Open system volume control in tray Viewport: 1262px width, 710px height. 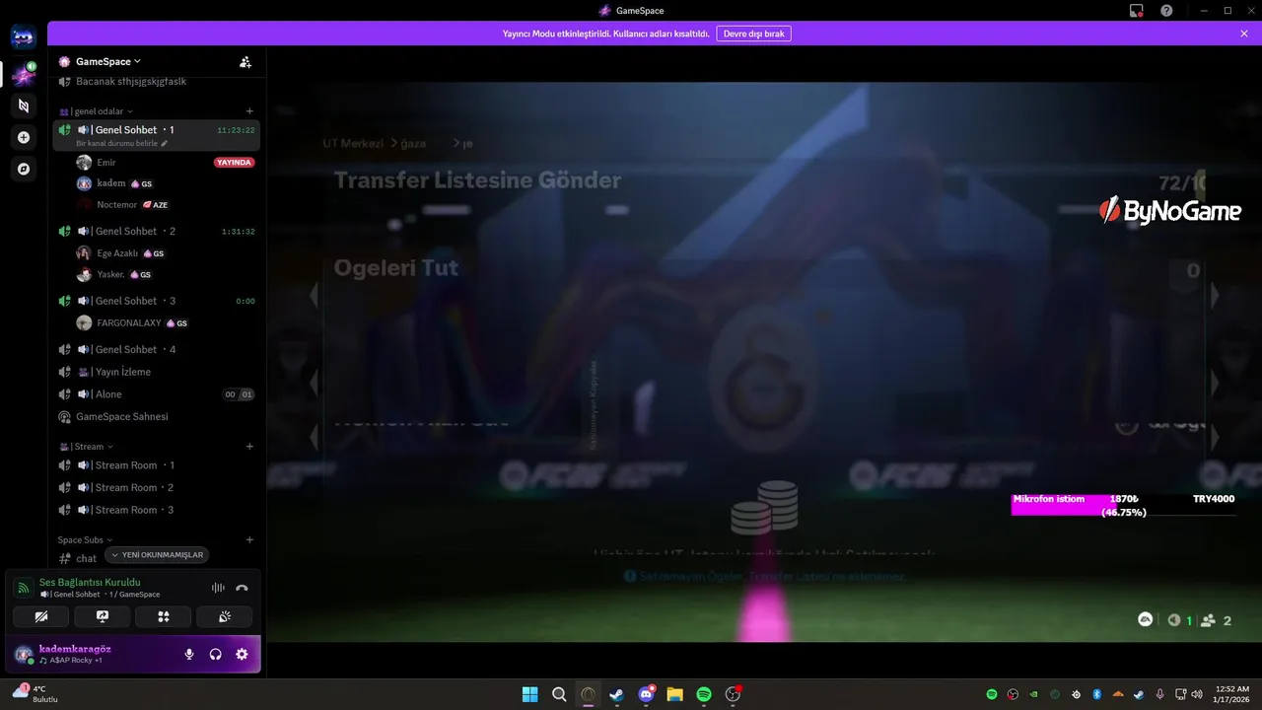(1197, 694)
